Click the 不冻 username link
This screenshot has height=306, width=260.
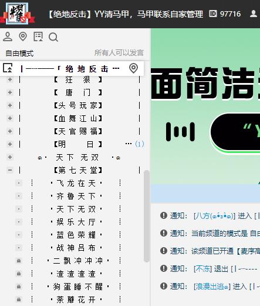point(202,269)
